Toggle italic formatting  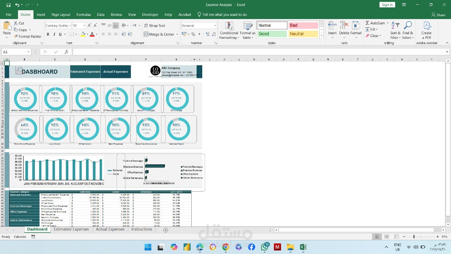click(x=54, y=35)
